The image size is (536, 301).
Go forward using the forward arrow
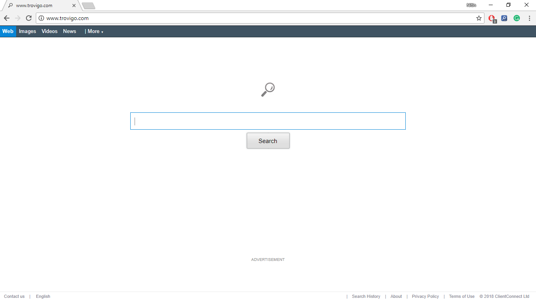pyautogui.click(x=18, y=18)
